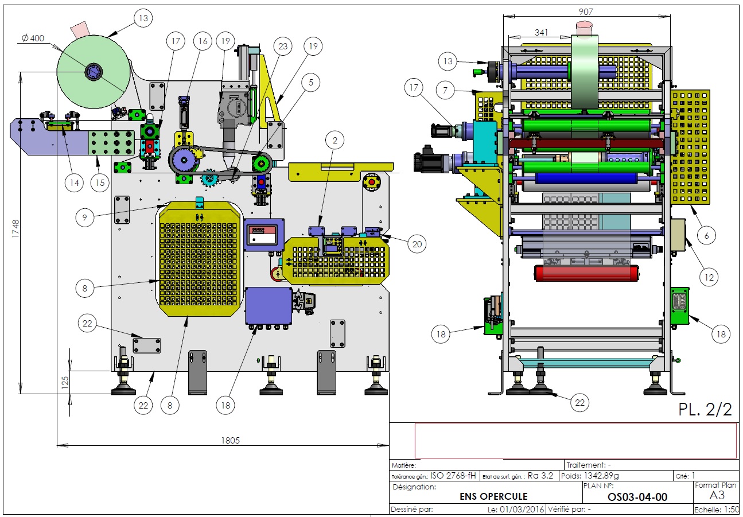Screen dimensions: 743x517
Task: Select the ENS OPERCULE designation text
Action: (493, 497)
